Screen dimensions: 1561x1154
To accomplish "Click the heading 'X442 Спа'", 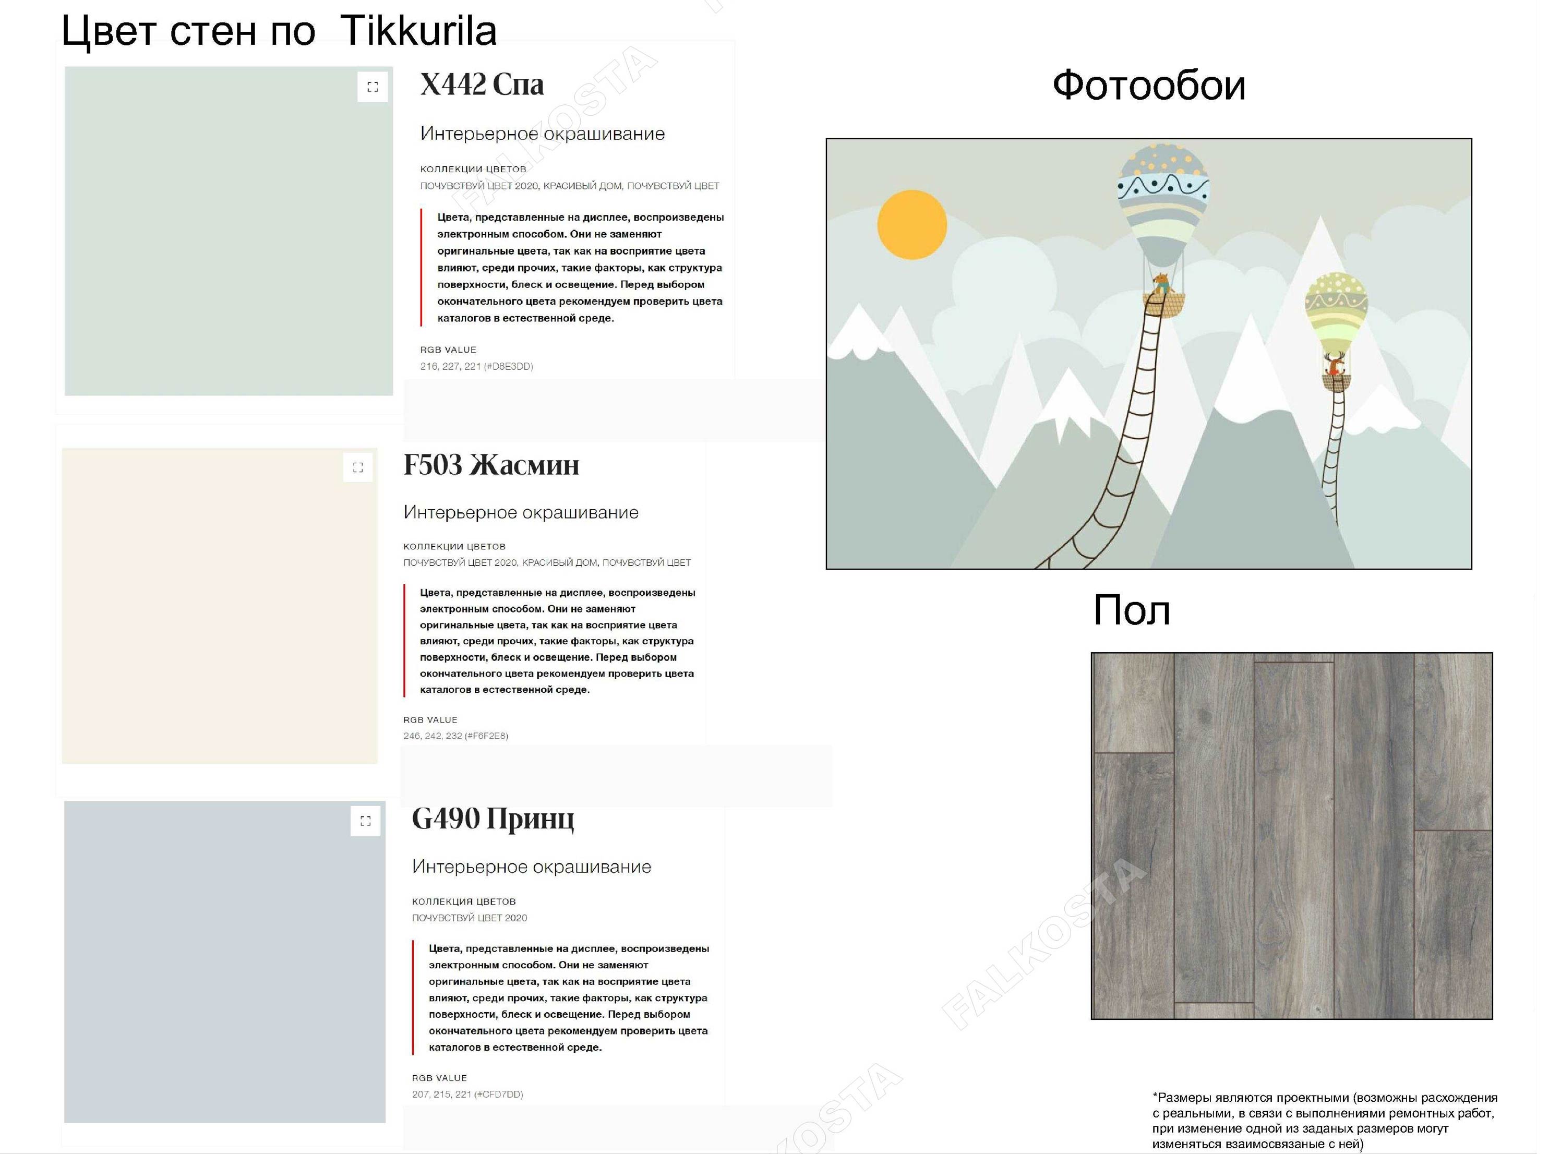I will tap(482, 85).
